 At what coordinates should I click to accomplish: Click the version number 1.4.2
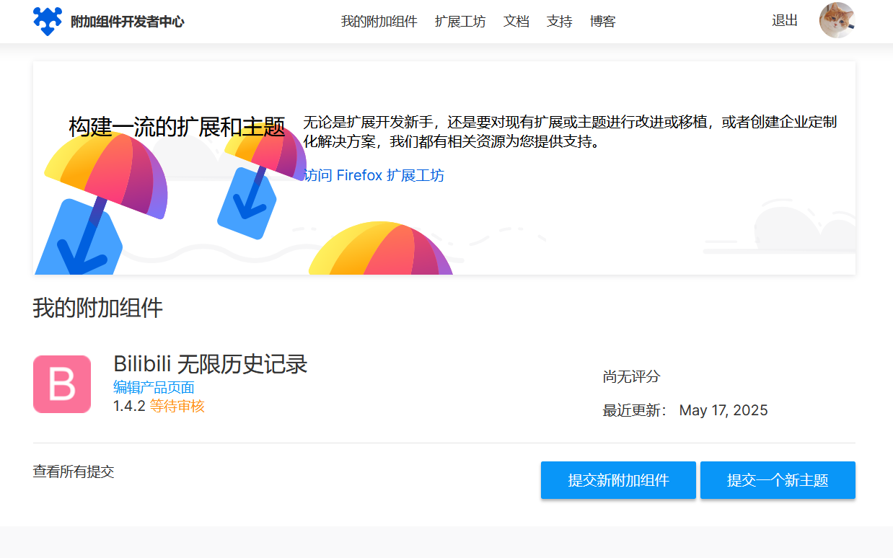pyautogui.click(x=130, y=407)
